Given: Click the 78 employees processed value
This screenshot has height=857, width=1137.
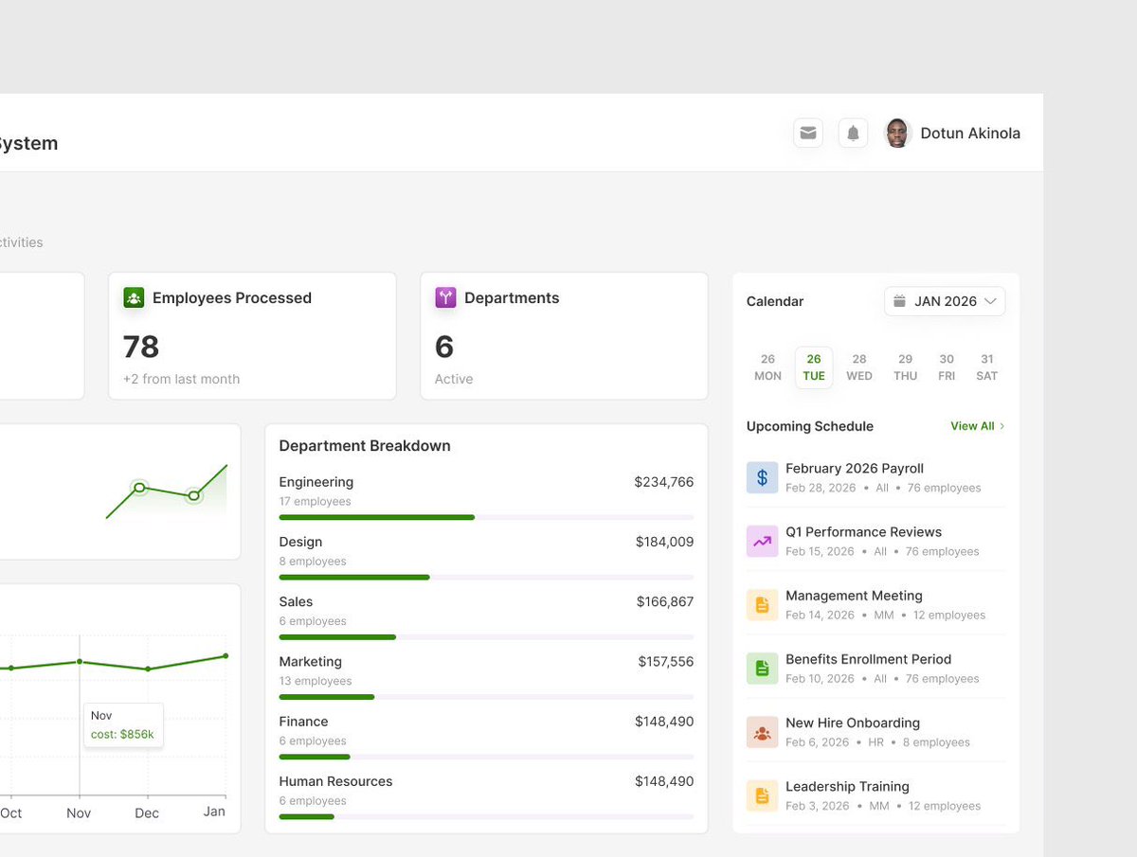Looking at the screenshot, I should click(x=141, y=347).
